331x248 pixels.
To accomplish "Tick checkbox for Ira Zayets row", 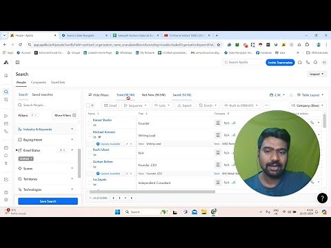I will click(90, 183).
